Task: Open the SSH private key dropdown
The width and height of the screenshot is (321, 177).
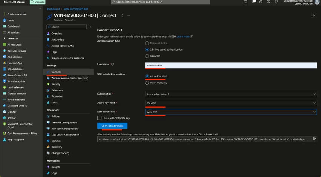Action: (x=231, y=112)
